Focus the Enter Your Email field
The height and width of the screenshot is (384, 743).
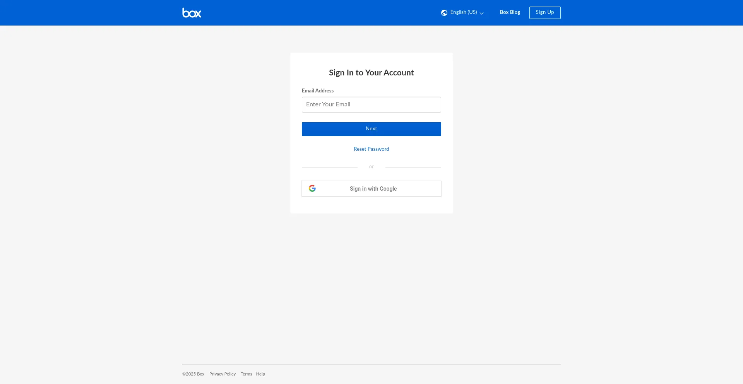pyautogui.click(x=371, y=104)
